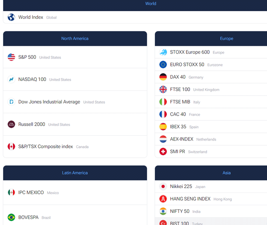Image resolution: width=267 pixels, height=225 pixels.
Task: Click the France flag icon for CAC 40
Action: pos(163,114)
